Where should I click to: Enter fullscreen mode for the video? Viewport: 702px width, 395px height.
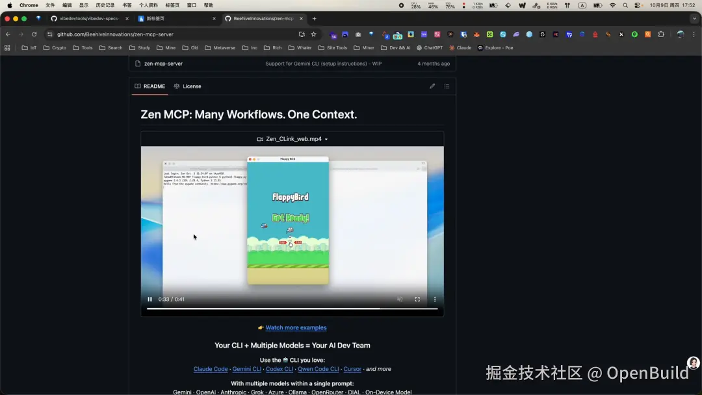click(x=417, y=299)
